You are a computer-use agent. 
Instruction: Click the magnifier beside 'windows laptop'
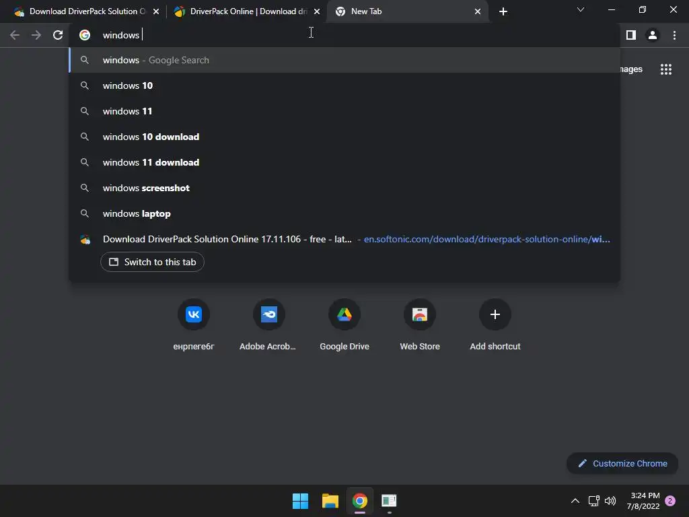[85, 213]
